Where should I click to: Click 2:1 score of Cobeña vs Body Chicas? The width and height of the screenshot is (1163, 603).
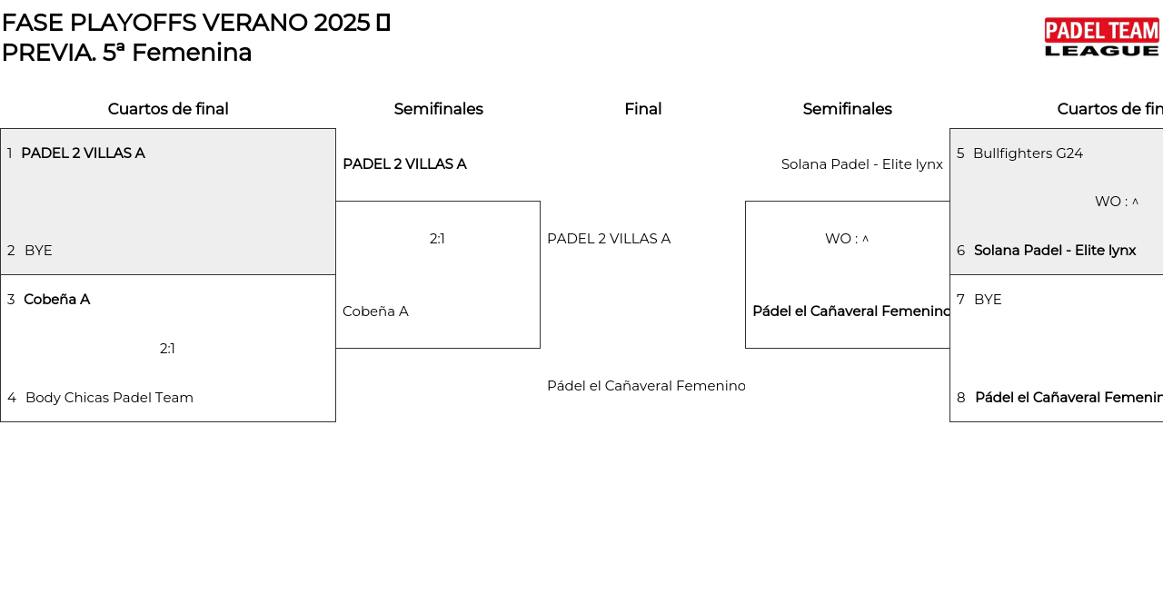[167, 349]
